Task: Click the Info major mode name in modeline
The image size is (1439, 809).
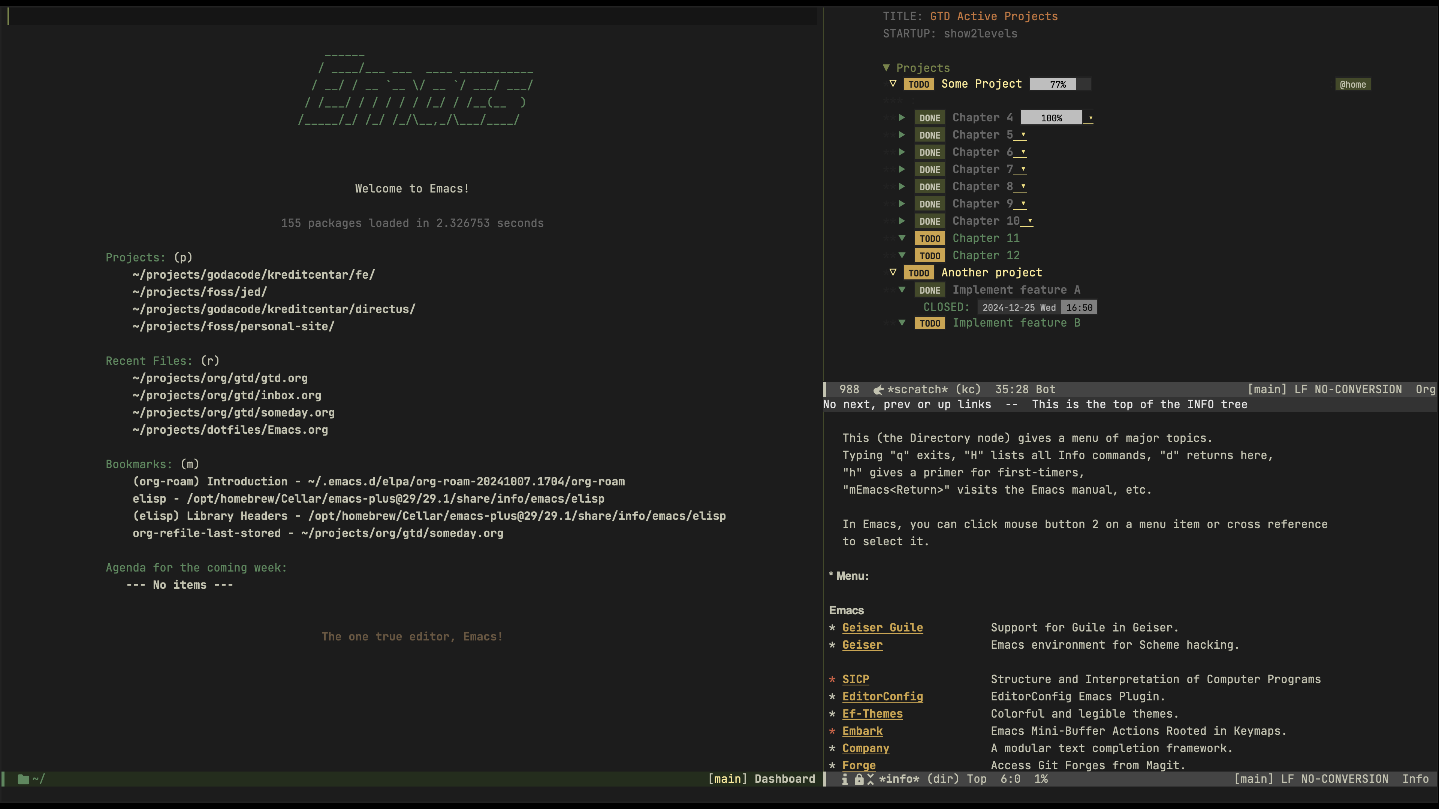Action: coord(1415,779)
